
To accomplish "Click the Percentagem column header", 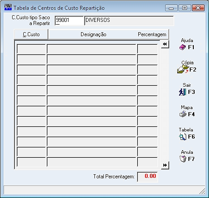I will pyautogui.click(x=152, y=34).
